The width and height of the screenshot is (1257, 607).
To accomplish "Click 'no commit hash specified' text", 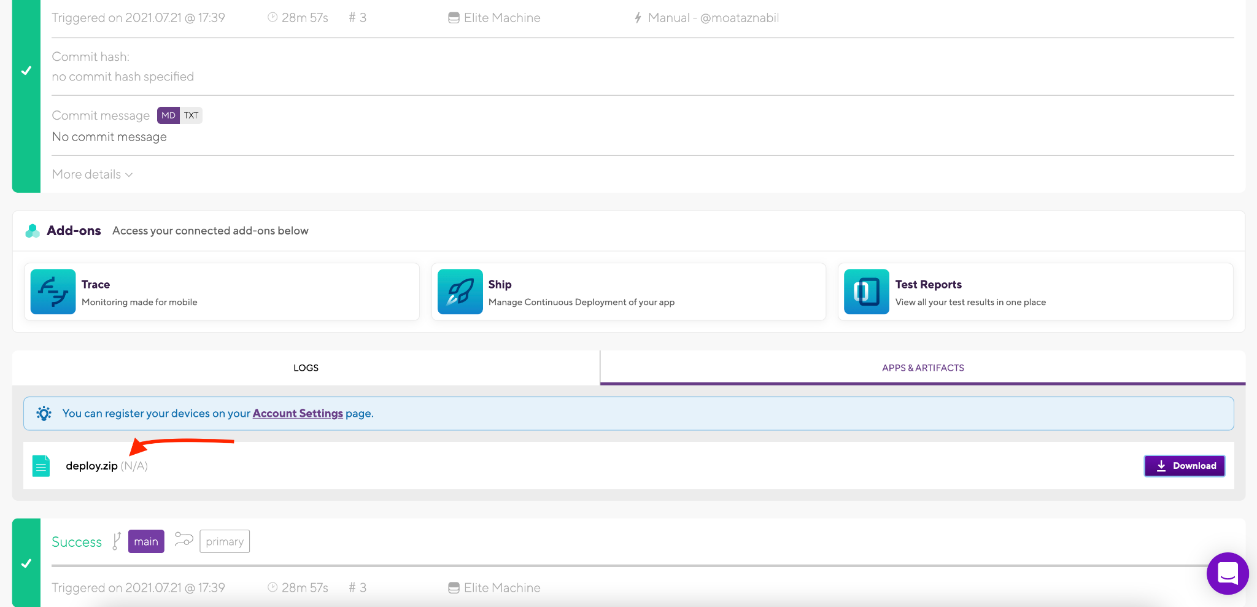I will (123, 77).
